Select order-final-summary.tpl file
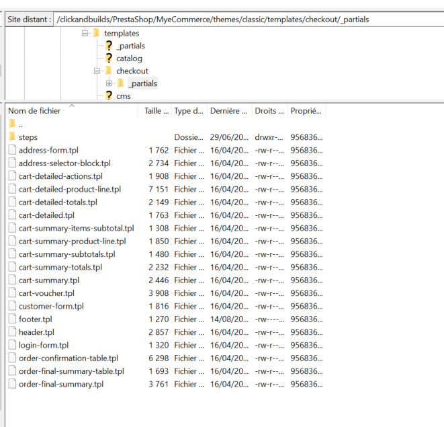Image resolution: width=444 pixels, height=427 pixels. [61, 385]
